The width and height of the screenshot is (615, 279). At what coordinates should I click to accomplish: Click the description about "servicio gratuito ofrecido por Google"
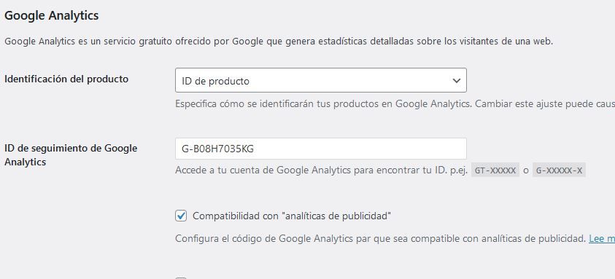point(279,42)
